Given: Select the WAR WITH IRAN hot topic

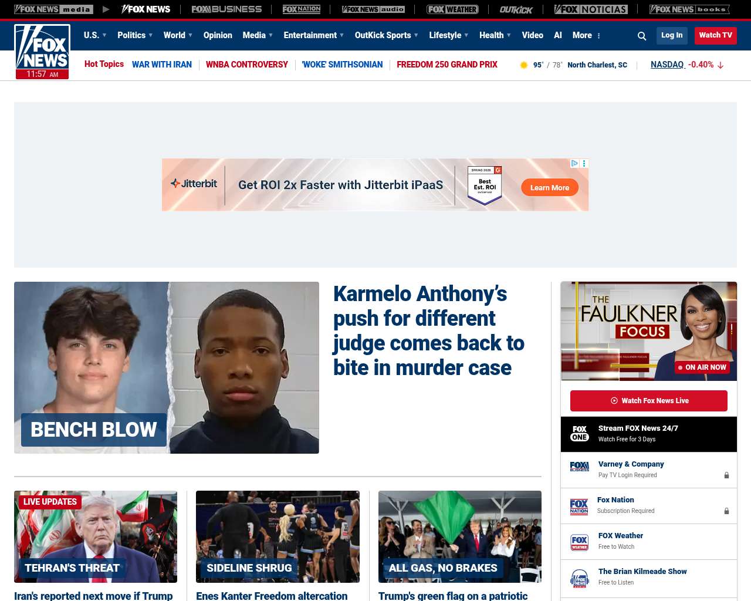Looking at the screenshot, I should [162, 65].
